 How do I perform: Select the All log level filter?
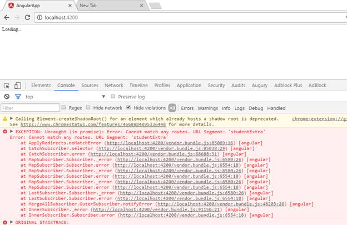point(172,108)
